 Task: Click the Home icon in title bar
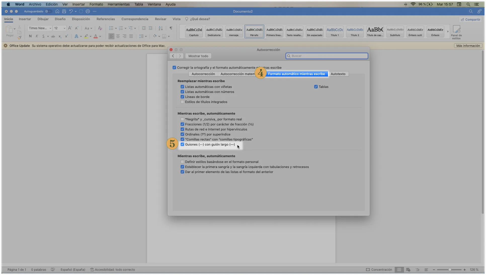(x=57, y=11)
